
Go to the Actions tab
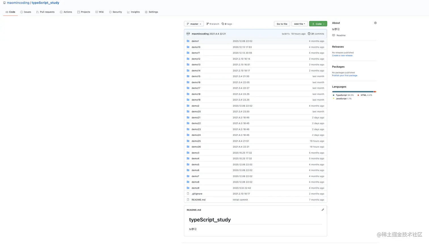click(x=66, y=12)
